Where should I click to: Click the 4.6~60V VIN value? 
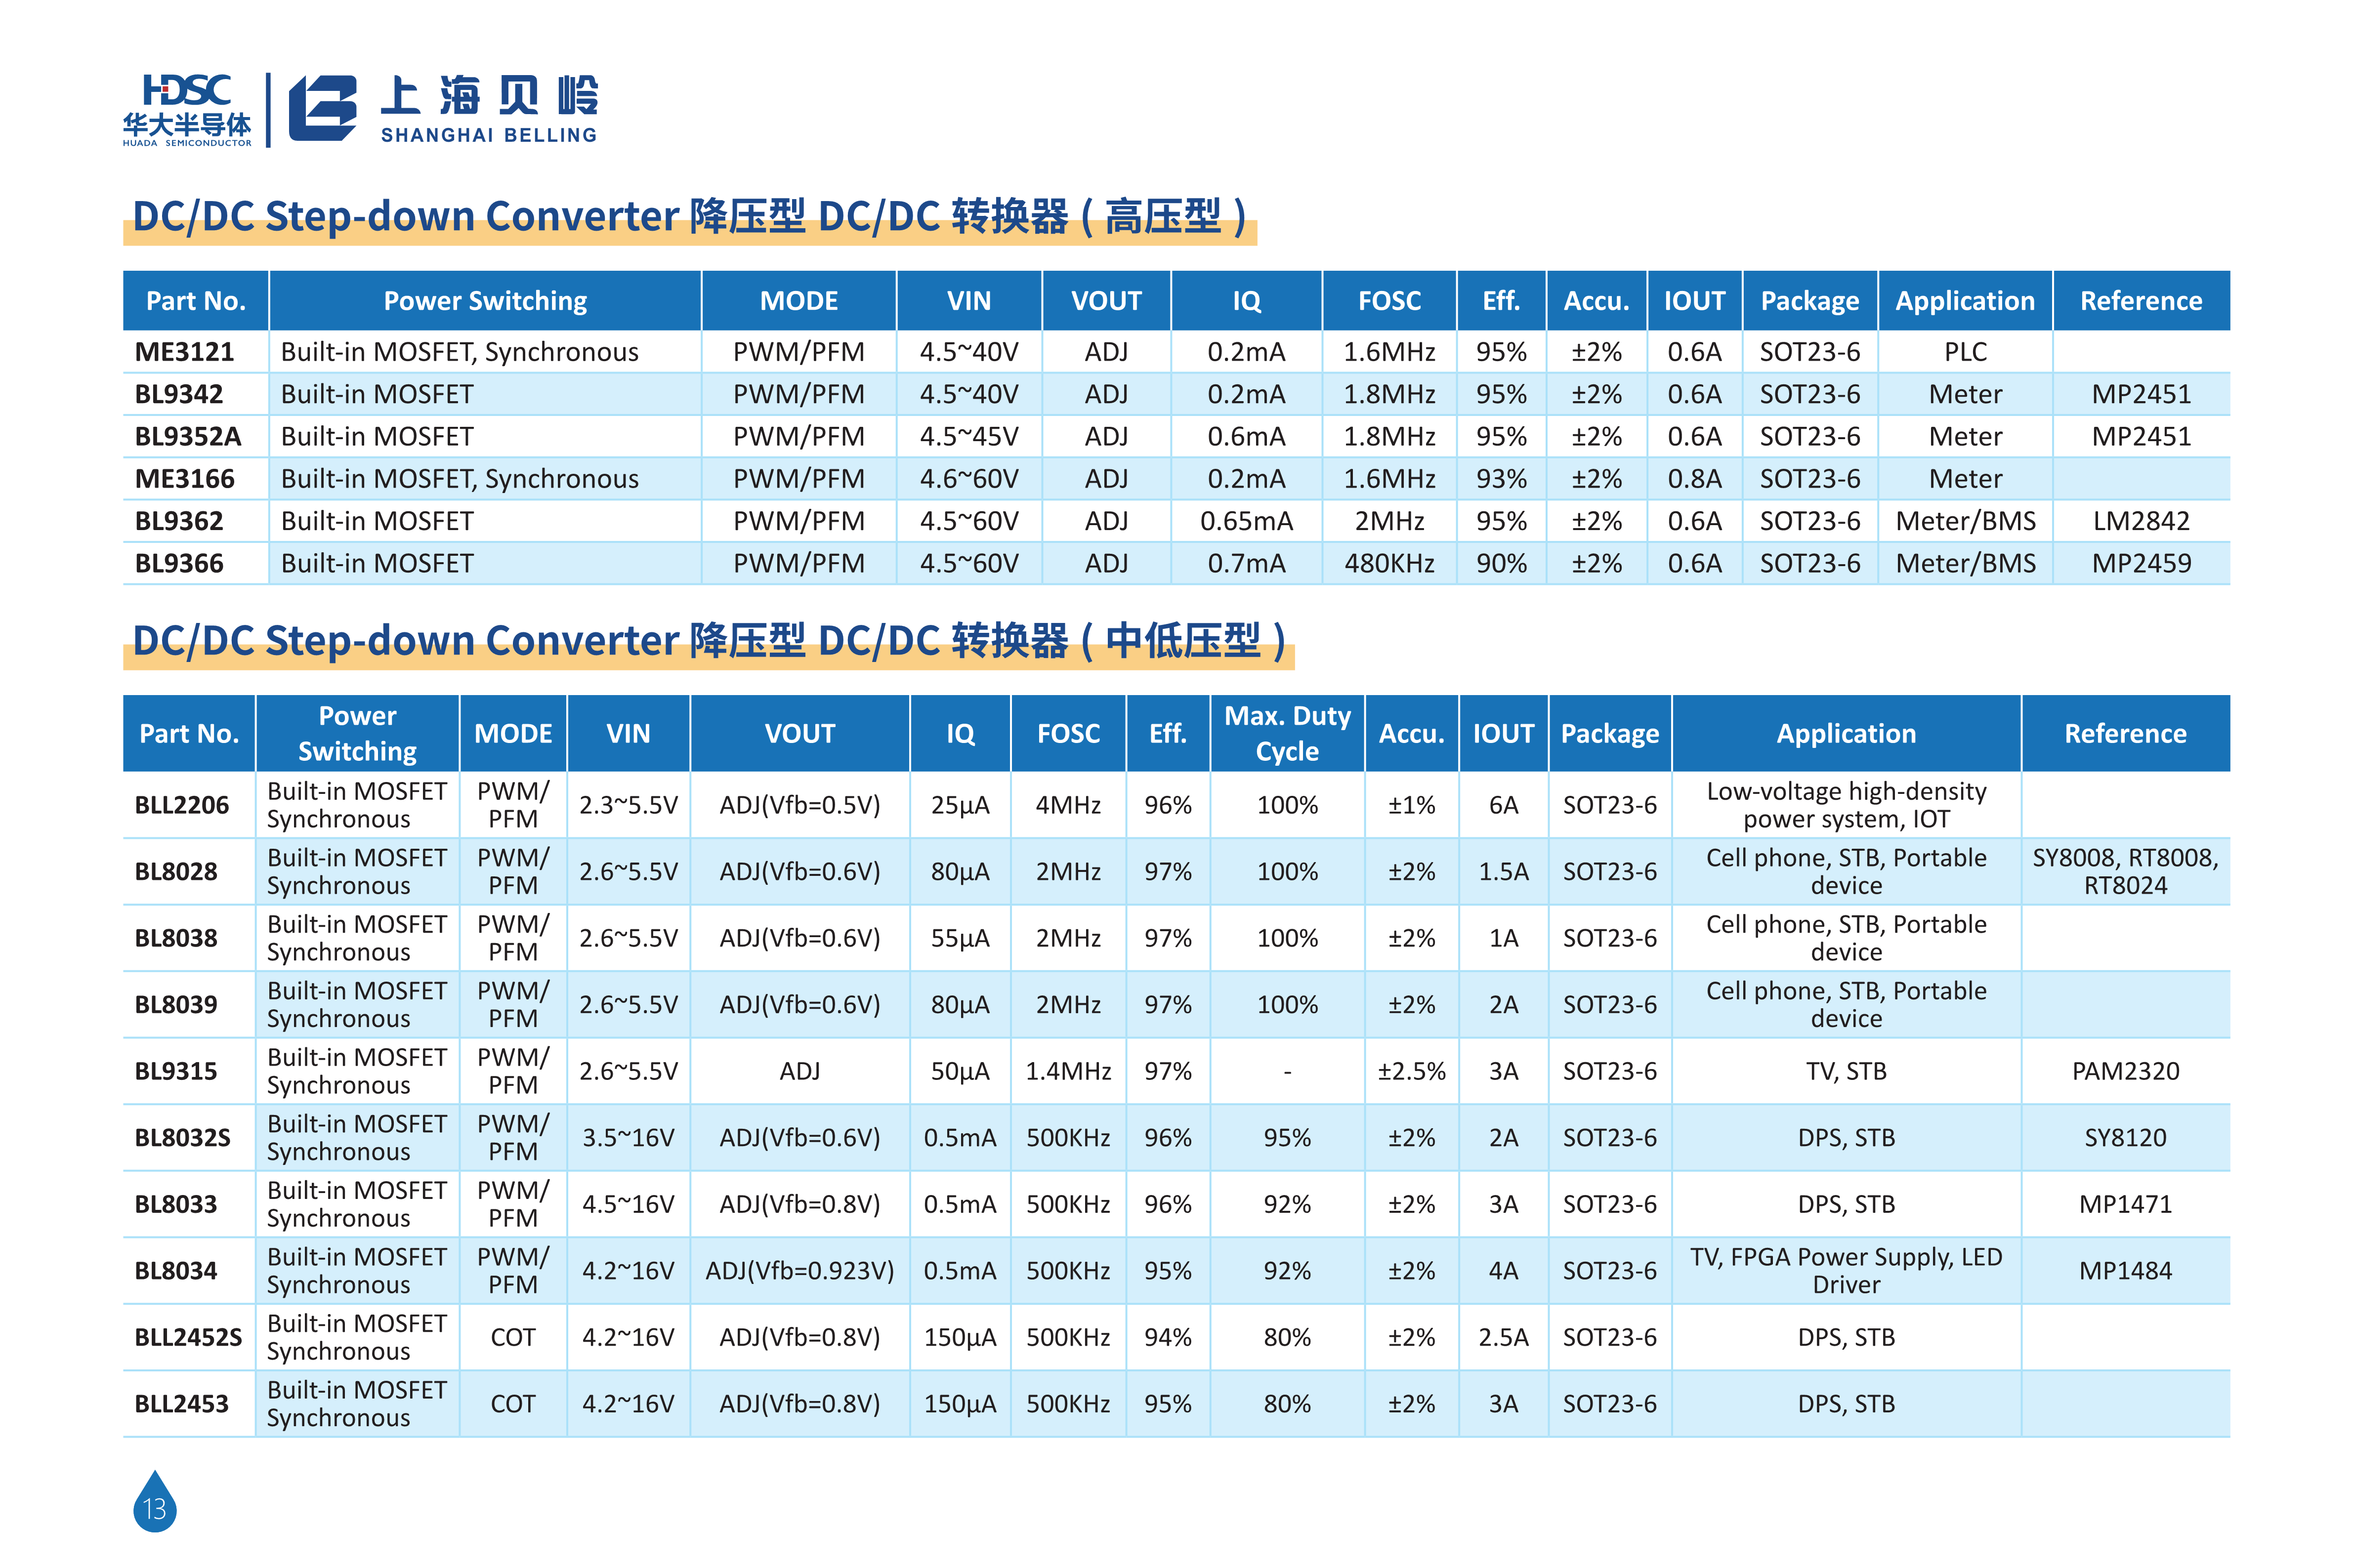(x=969, y=479)
